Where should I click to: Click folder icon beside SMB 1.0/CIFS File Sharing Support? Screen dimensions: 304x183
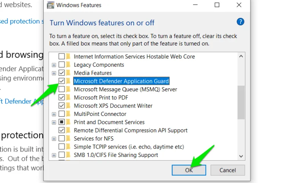coord(68,155)
